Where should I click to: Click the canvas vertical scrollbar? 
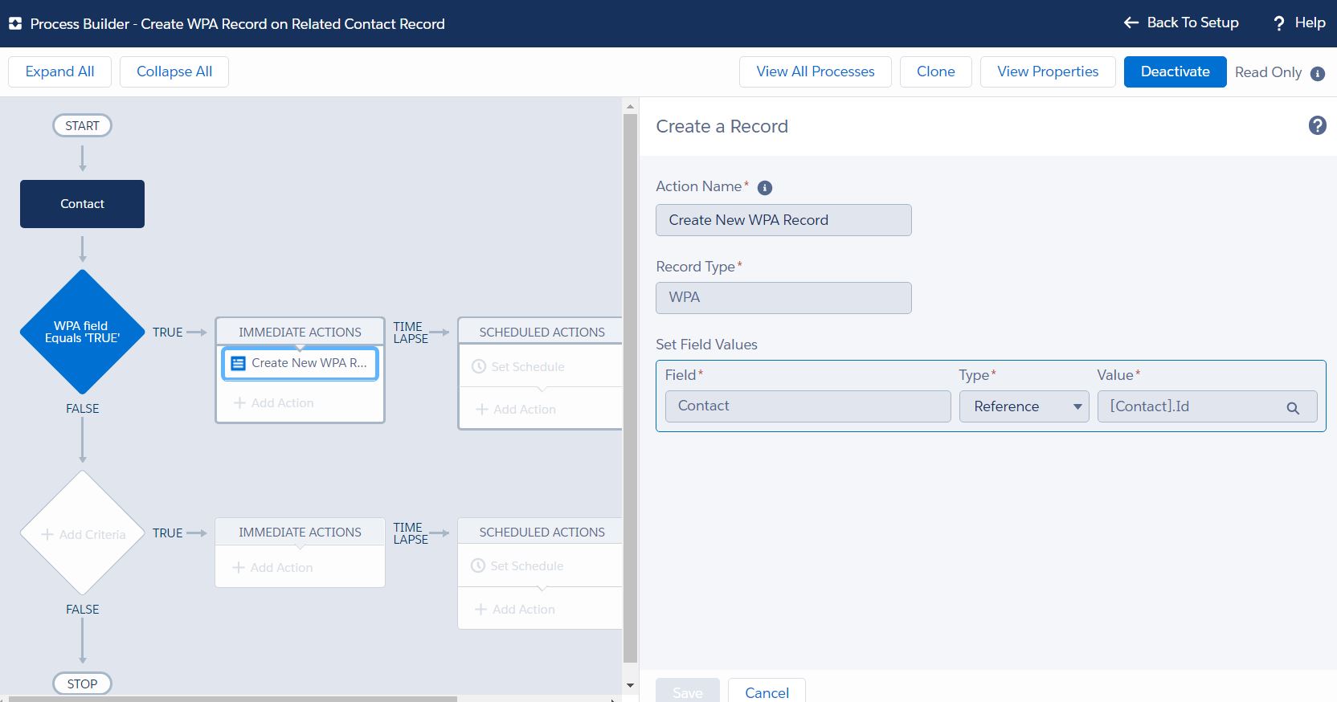click(630, 388)
